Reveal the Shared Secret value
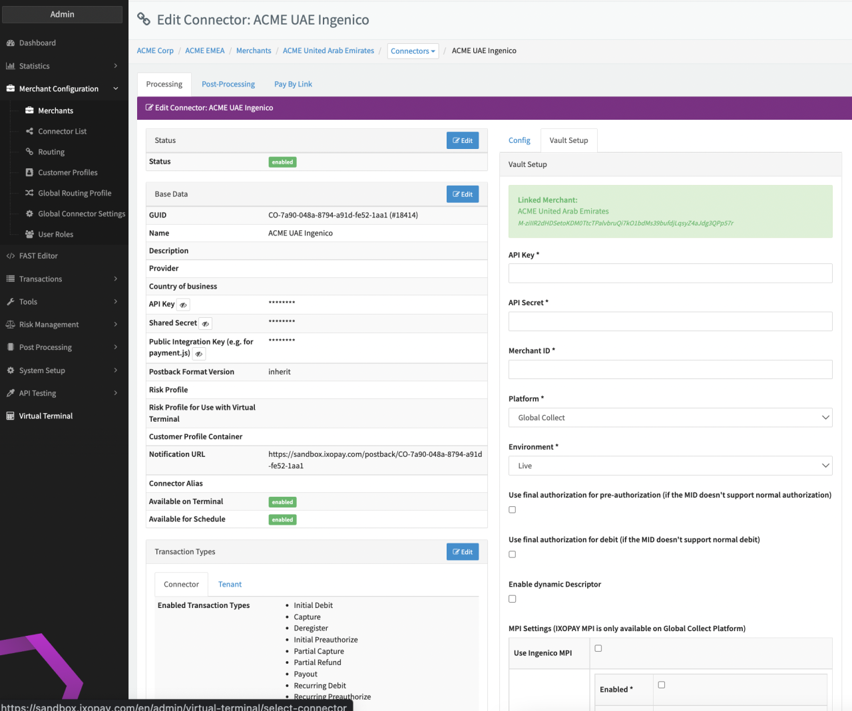852x711 pixels. click(x=206, y=324)
